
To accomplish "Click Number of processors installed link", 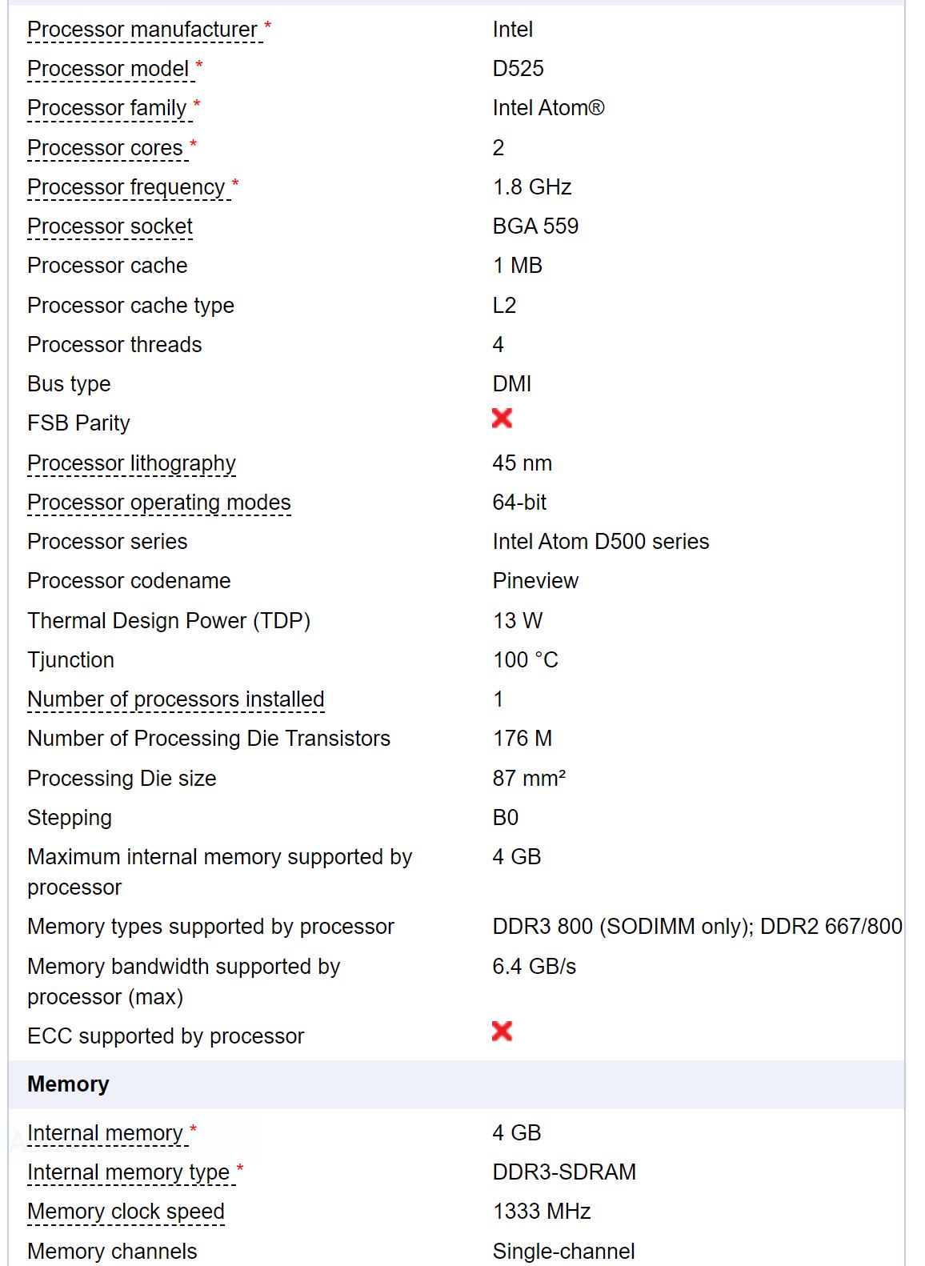I will coord(176,699).
